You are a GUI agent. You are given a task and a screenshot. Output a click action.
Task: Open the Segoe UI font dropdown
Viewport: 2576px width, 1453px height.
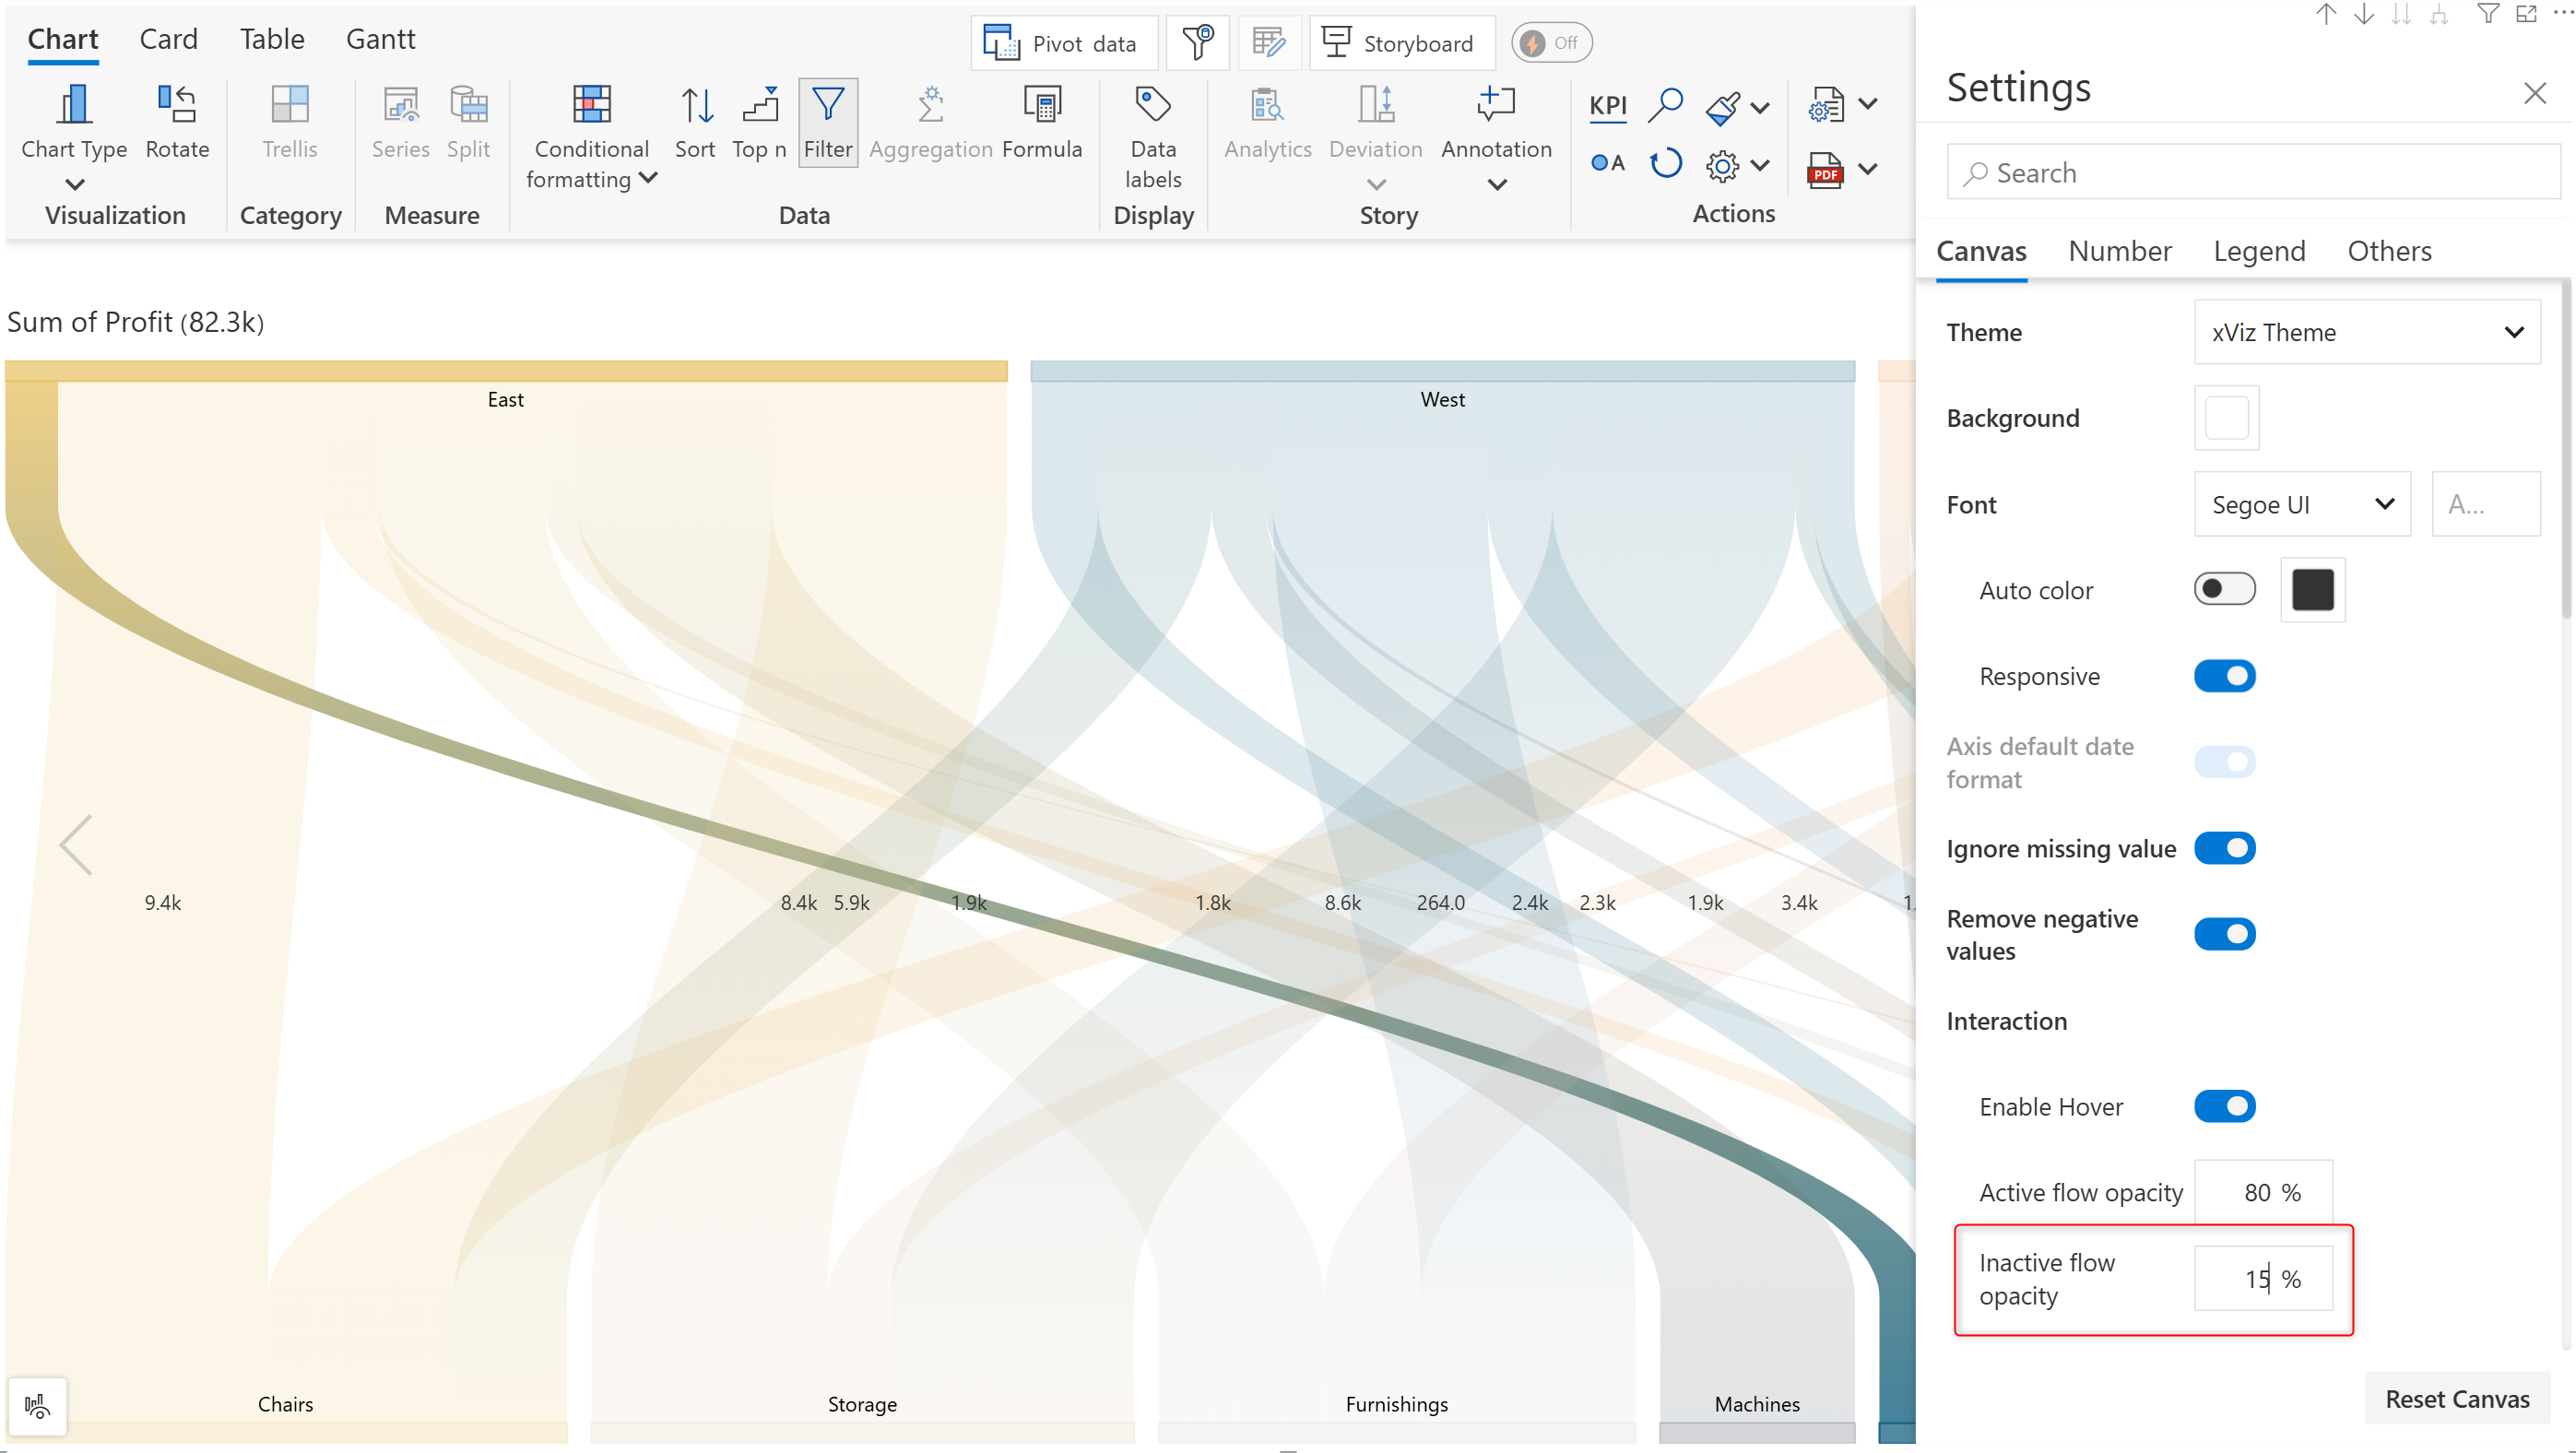2301,505
